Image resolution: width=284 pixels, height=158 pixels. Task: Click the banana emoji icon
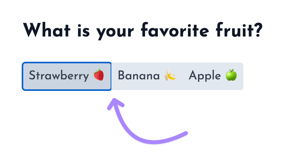(x=170, y=76)
